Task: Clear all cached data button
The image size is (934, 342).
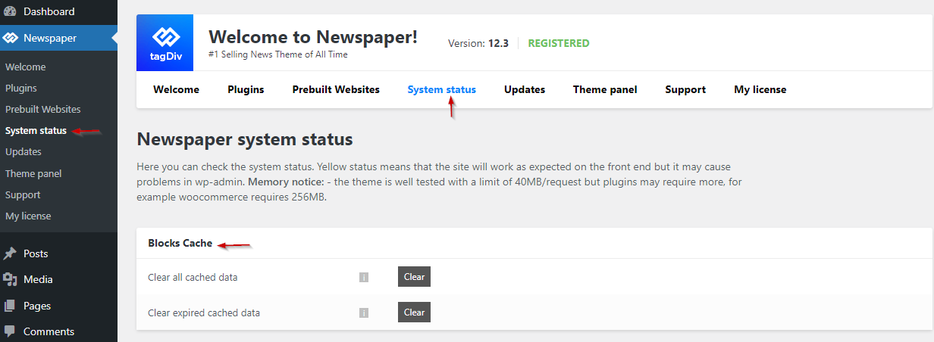Action: (x=414, y=277)
